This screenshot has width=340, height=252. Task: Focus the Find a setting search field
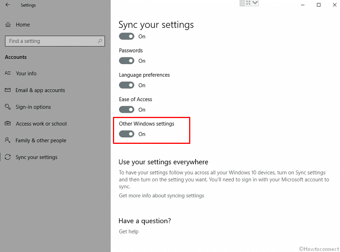[51, 41]
